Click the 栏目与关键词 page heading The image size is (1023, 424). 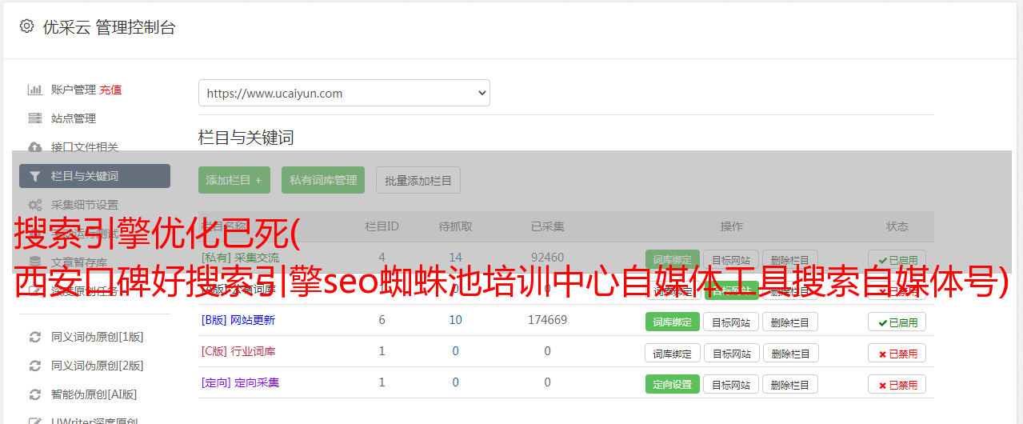246,138
